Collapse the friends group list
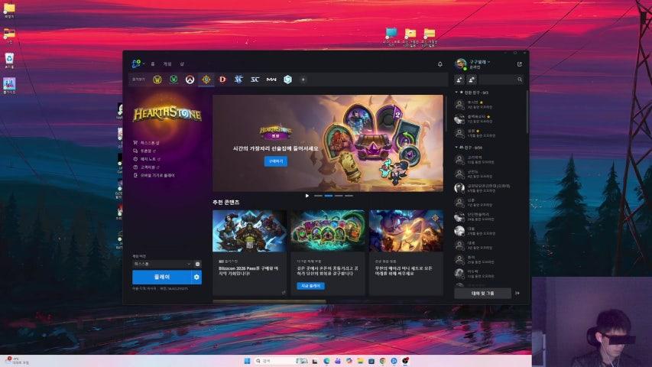 pos(456,148)
